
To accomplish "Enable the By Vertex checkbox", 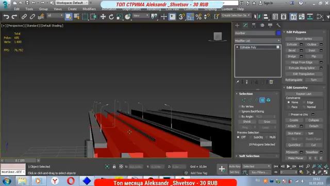I will point(240,106).
